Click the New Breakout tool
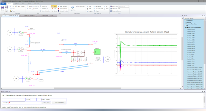 click(63, 9)
